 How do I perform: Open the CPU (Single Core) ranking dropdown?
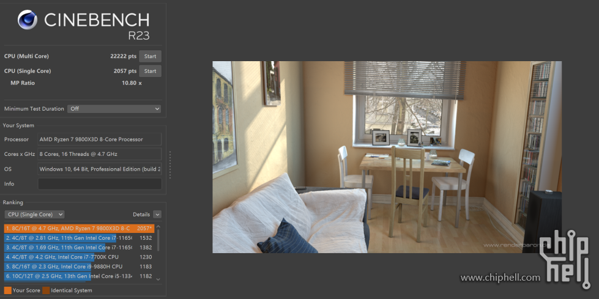(x=34, y=215)
